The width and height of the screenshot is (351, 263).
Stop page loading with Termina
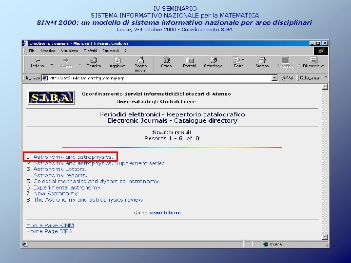94,63
